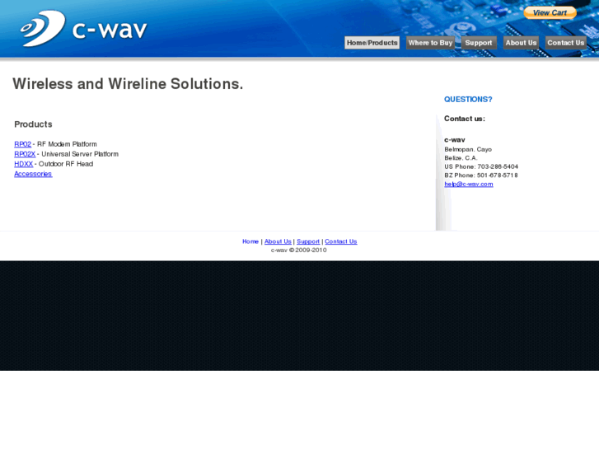Click the Home link in the footer
The height and width of the screenshot is (449, 599).
[x=250, y=241]
